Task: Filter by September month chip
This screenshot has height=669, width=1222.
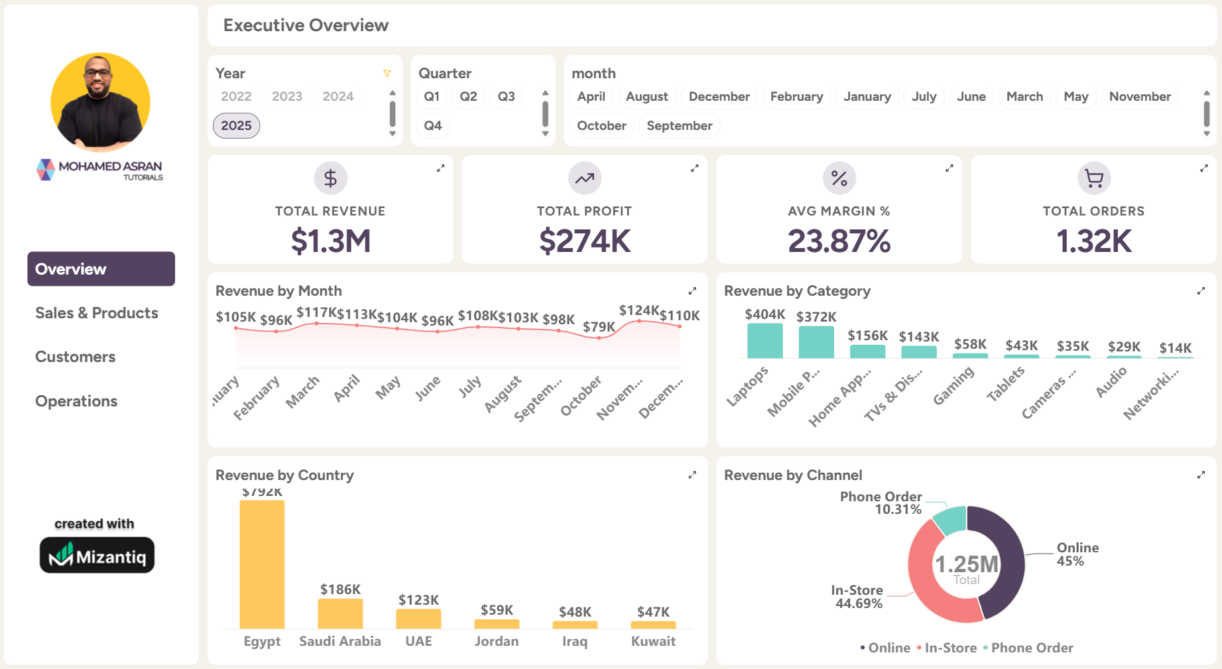Action: click(680, 125)
